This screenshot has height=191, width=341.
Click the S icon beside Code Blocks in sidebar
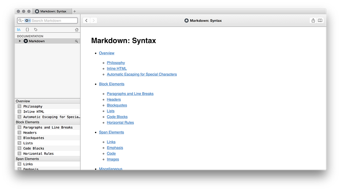(x=19, y=148)
